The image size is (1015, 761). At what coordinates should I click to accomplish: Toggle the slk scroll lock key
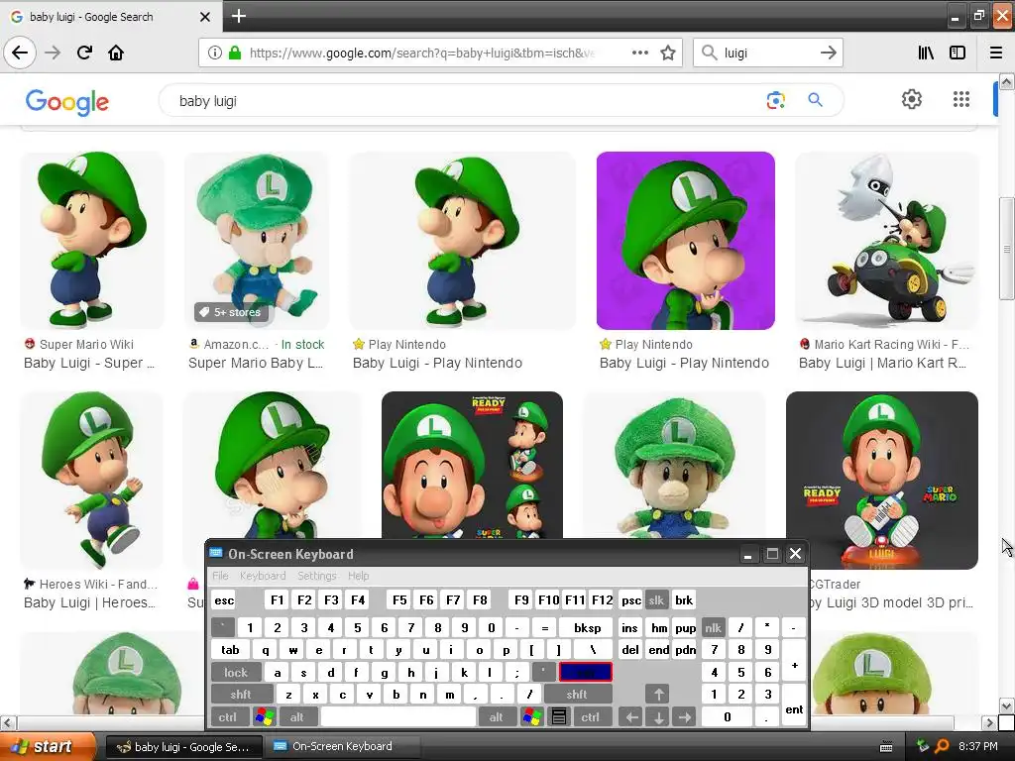(656, 599)
